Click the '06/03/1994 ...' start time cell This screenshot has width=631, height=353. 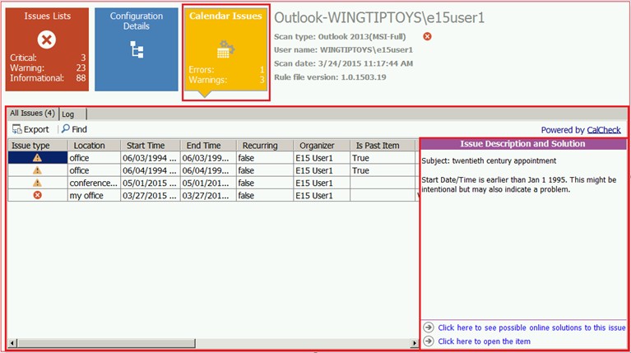(151, 158)
